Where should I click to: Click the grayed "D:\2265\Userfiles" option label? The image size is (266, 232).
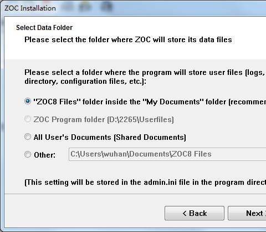click(104, 119)
